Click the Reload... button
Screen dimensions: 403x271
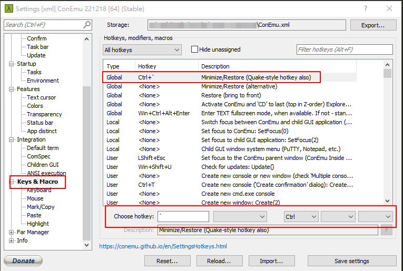[x=219, y=261]
